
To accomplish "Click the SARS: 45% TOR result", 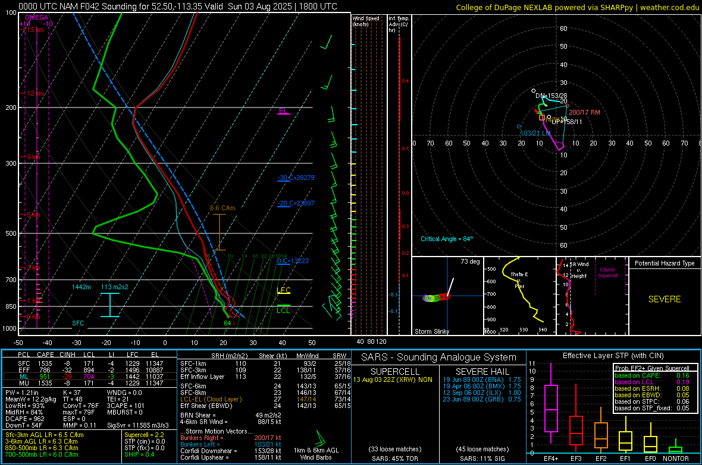I will click(x=394, y=458).
